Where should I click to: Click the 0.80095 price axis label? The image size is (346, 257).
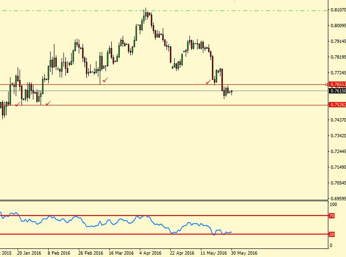[x=338, y=26]
